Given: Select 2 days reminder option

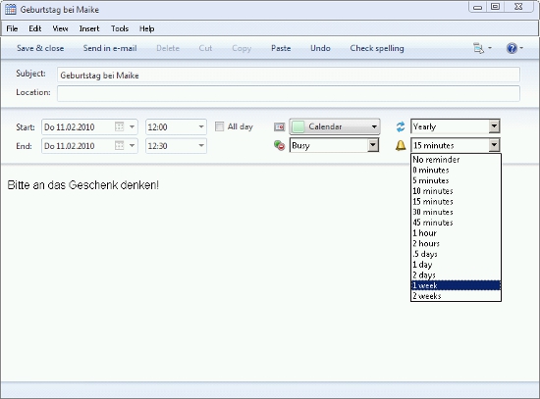Looking at the screenshot, I should coord(456,274).
